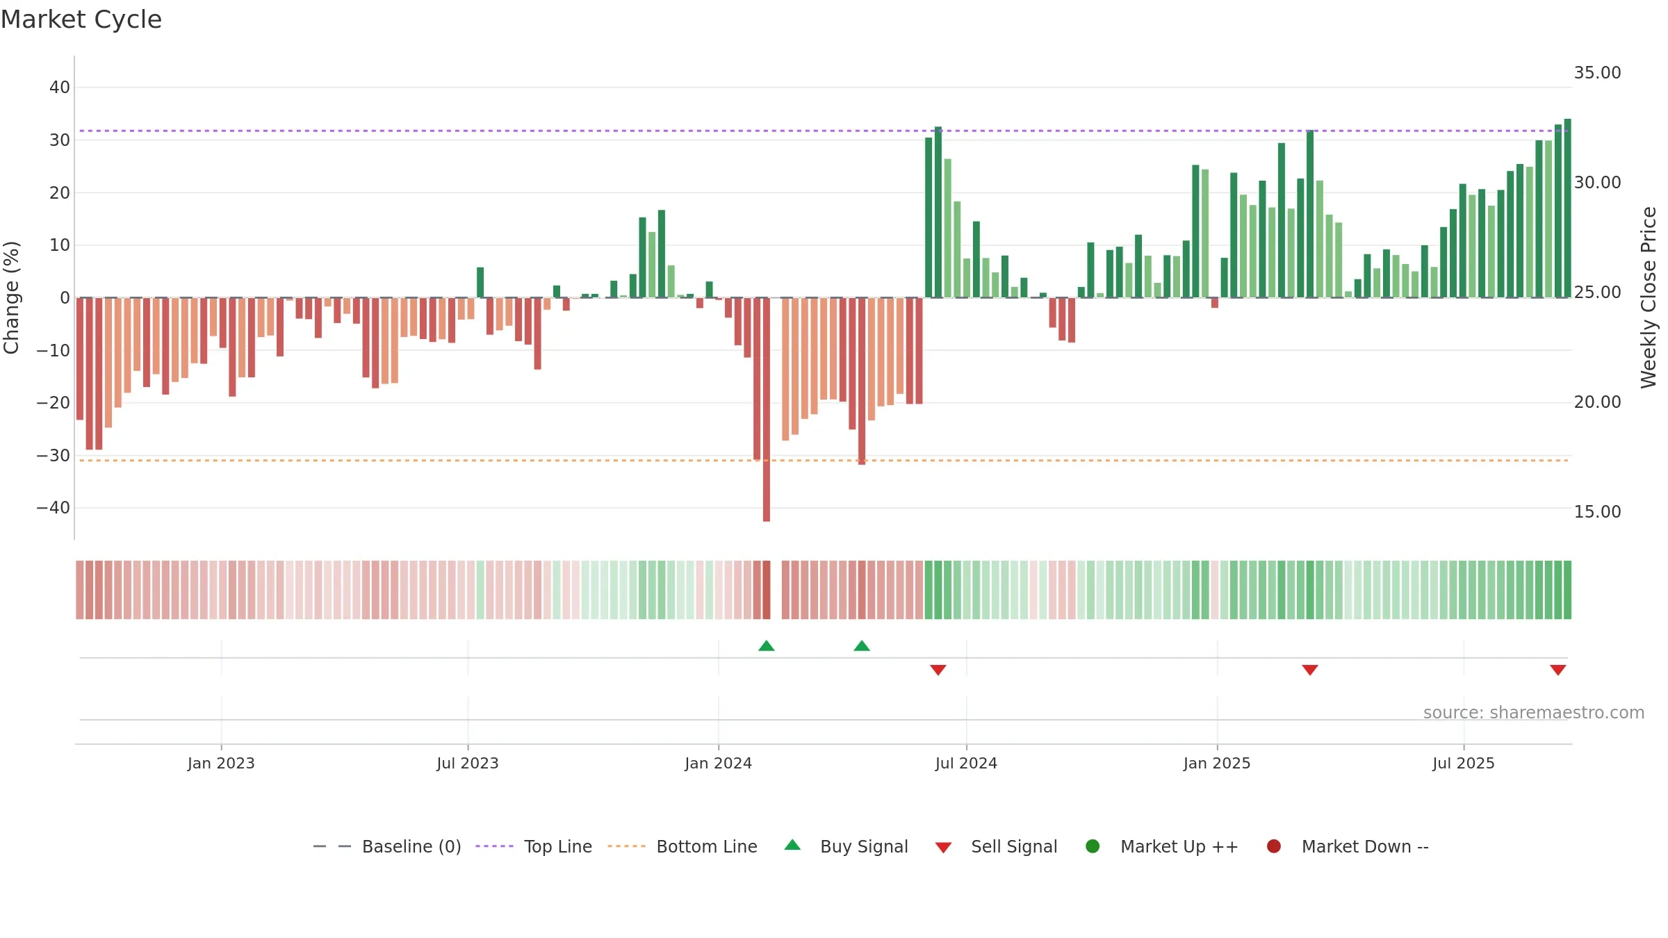
Task: Toggle the Sell Signal legend entry
Action: (996, 846)
